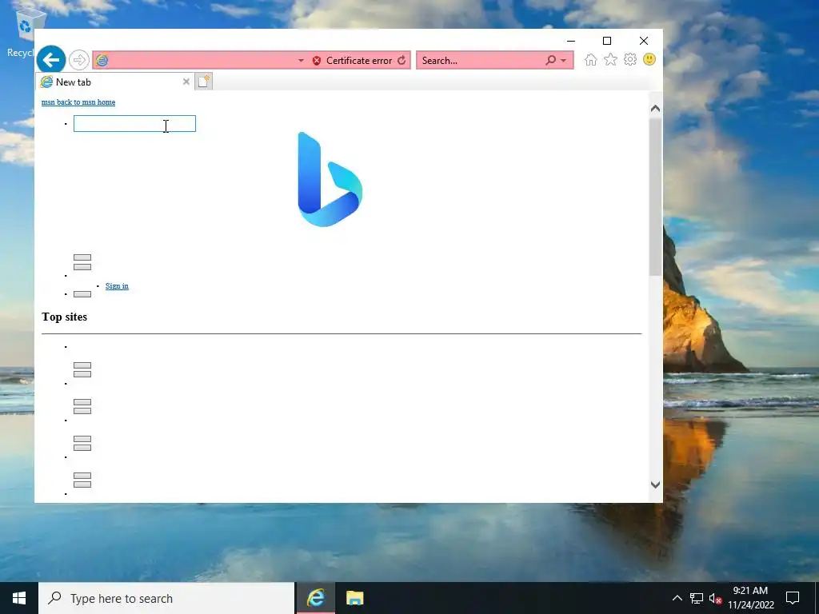
Task: Click the Bing search input field
Action: (x=134, y=124)
